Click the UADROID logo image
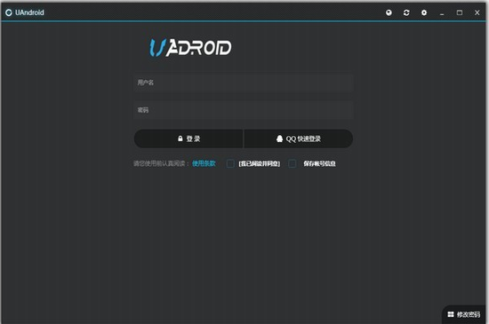Viewport: 489px width, 324px height. click(190, 48)
